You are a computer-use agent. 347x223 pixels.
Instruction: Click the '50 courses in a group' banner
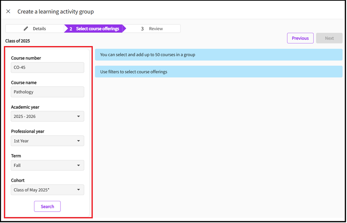(x=219, y=55)
